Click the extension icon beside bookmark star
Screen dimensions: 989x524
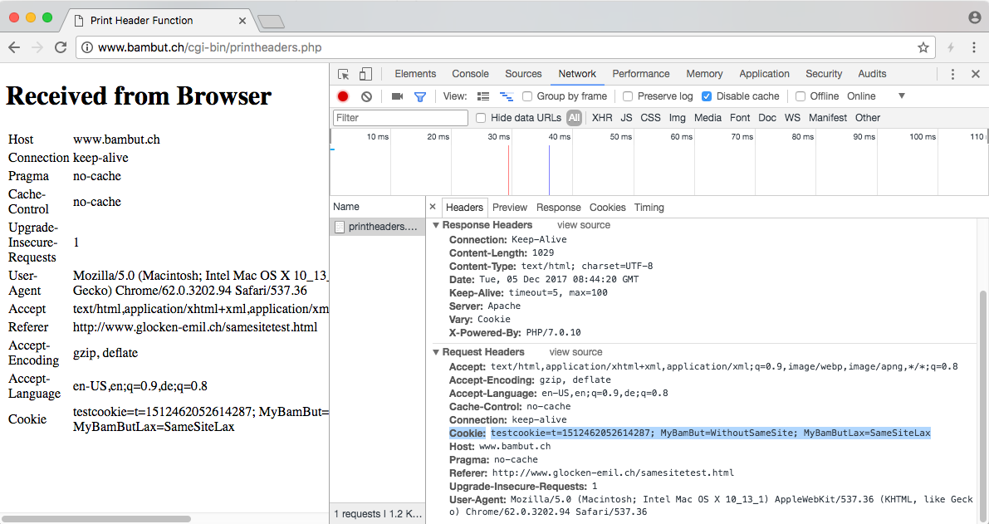click(x=951, y=47)
